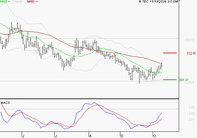197x138 pixels.
Task: Click the red resistance level marker
Action: click(170, 53)
